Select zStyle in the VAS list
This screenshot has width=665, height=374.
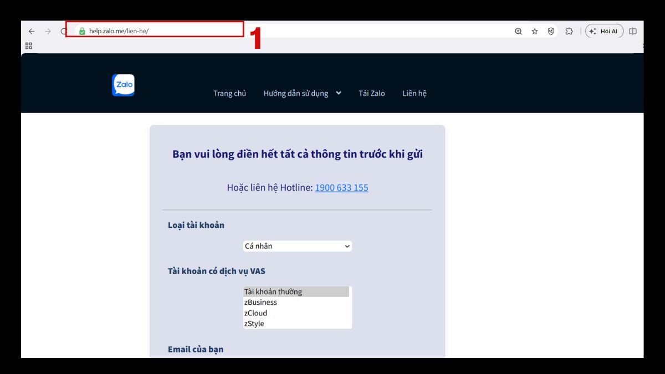tap(296, 324)
